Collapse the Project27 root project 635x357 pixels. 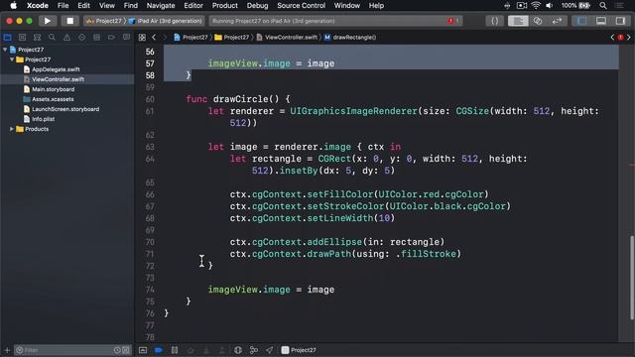click(5, 50)
